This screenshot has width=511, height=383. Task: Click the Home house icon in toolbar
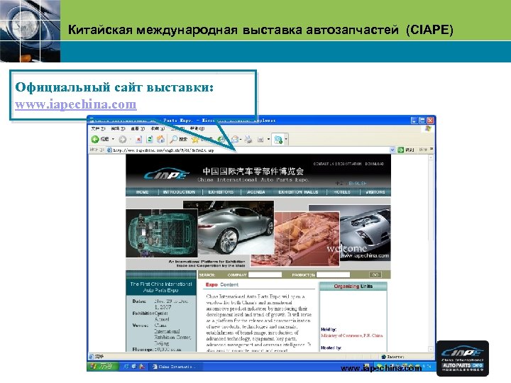click(160, 140)
